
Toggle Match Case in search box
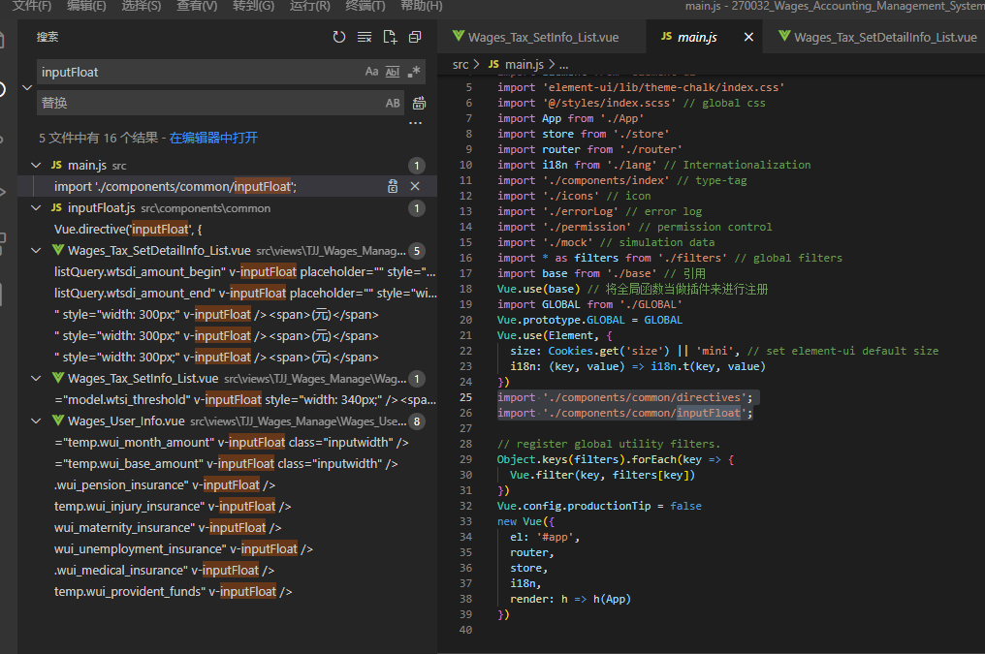click(371, 72)
